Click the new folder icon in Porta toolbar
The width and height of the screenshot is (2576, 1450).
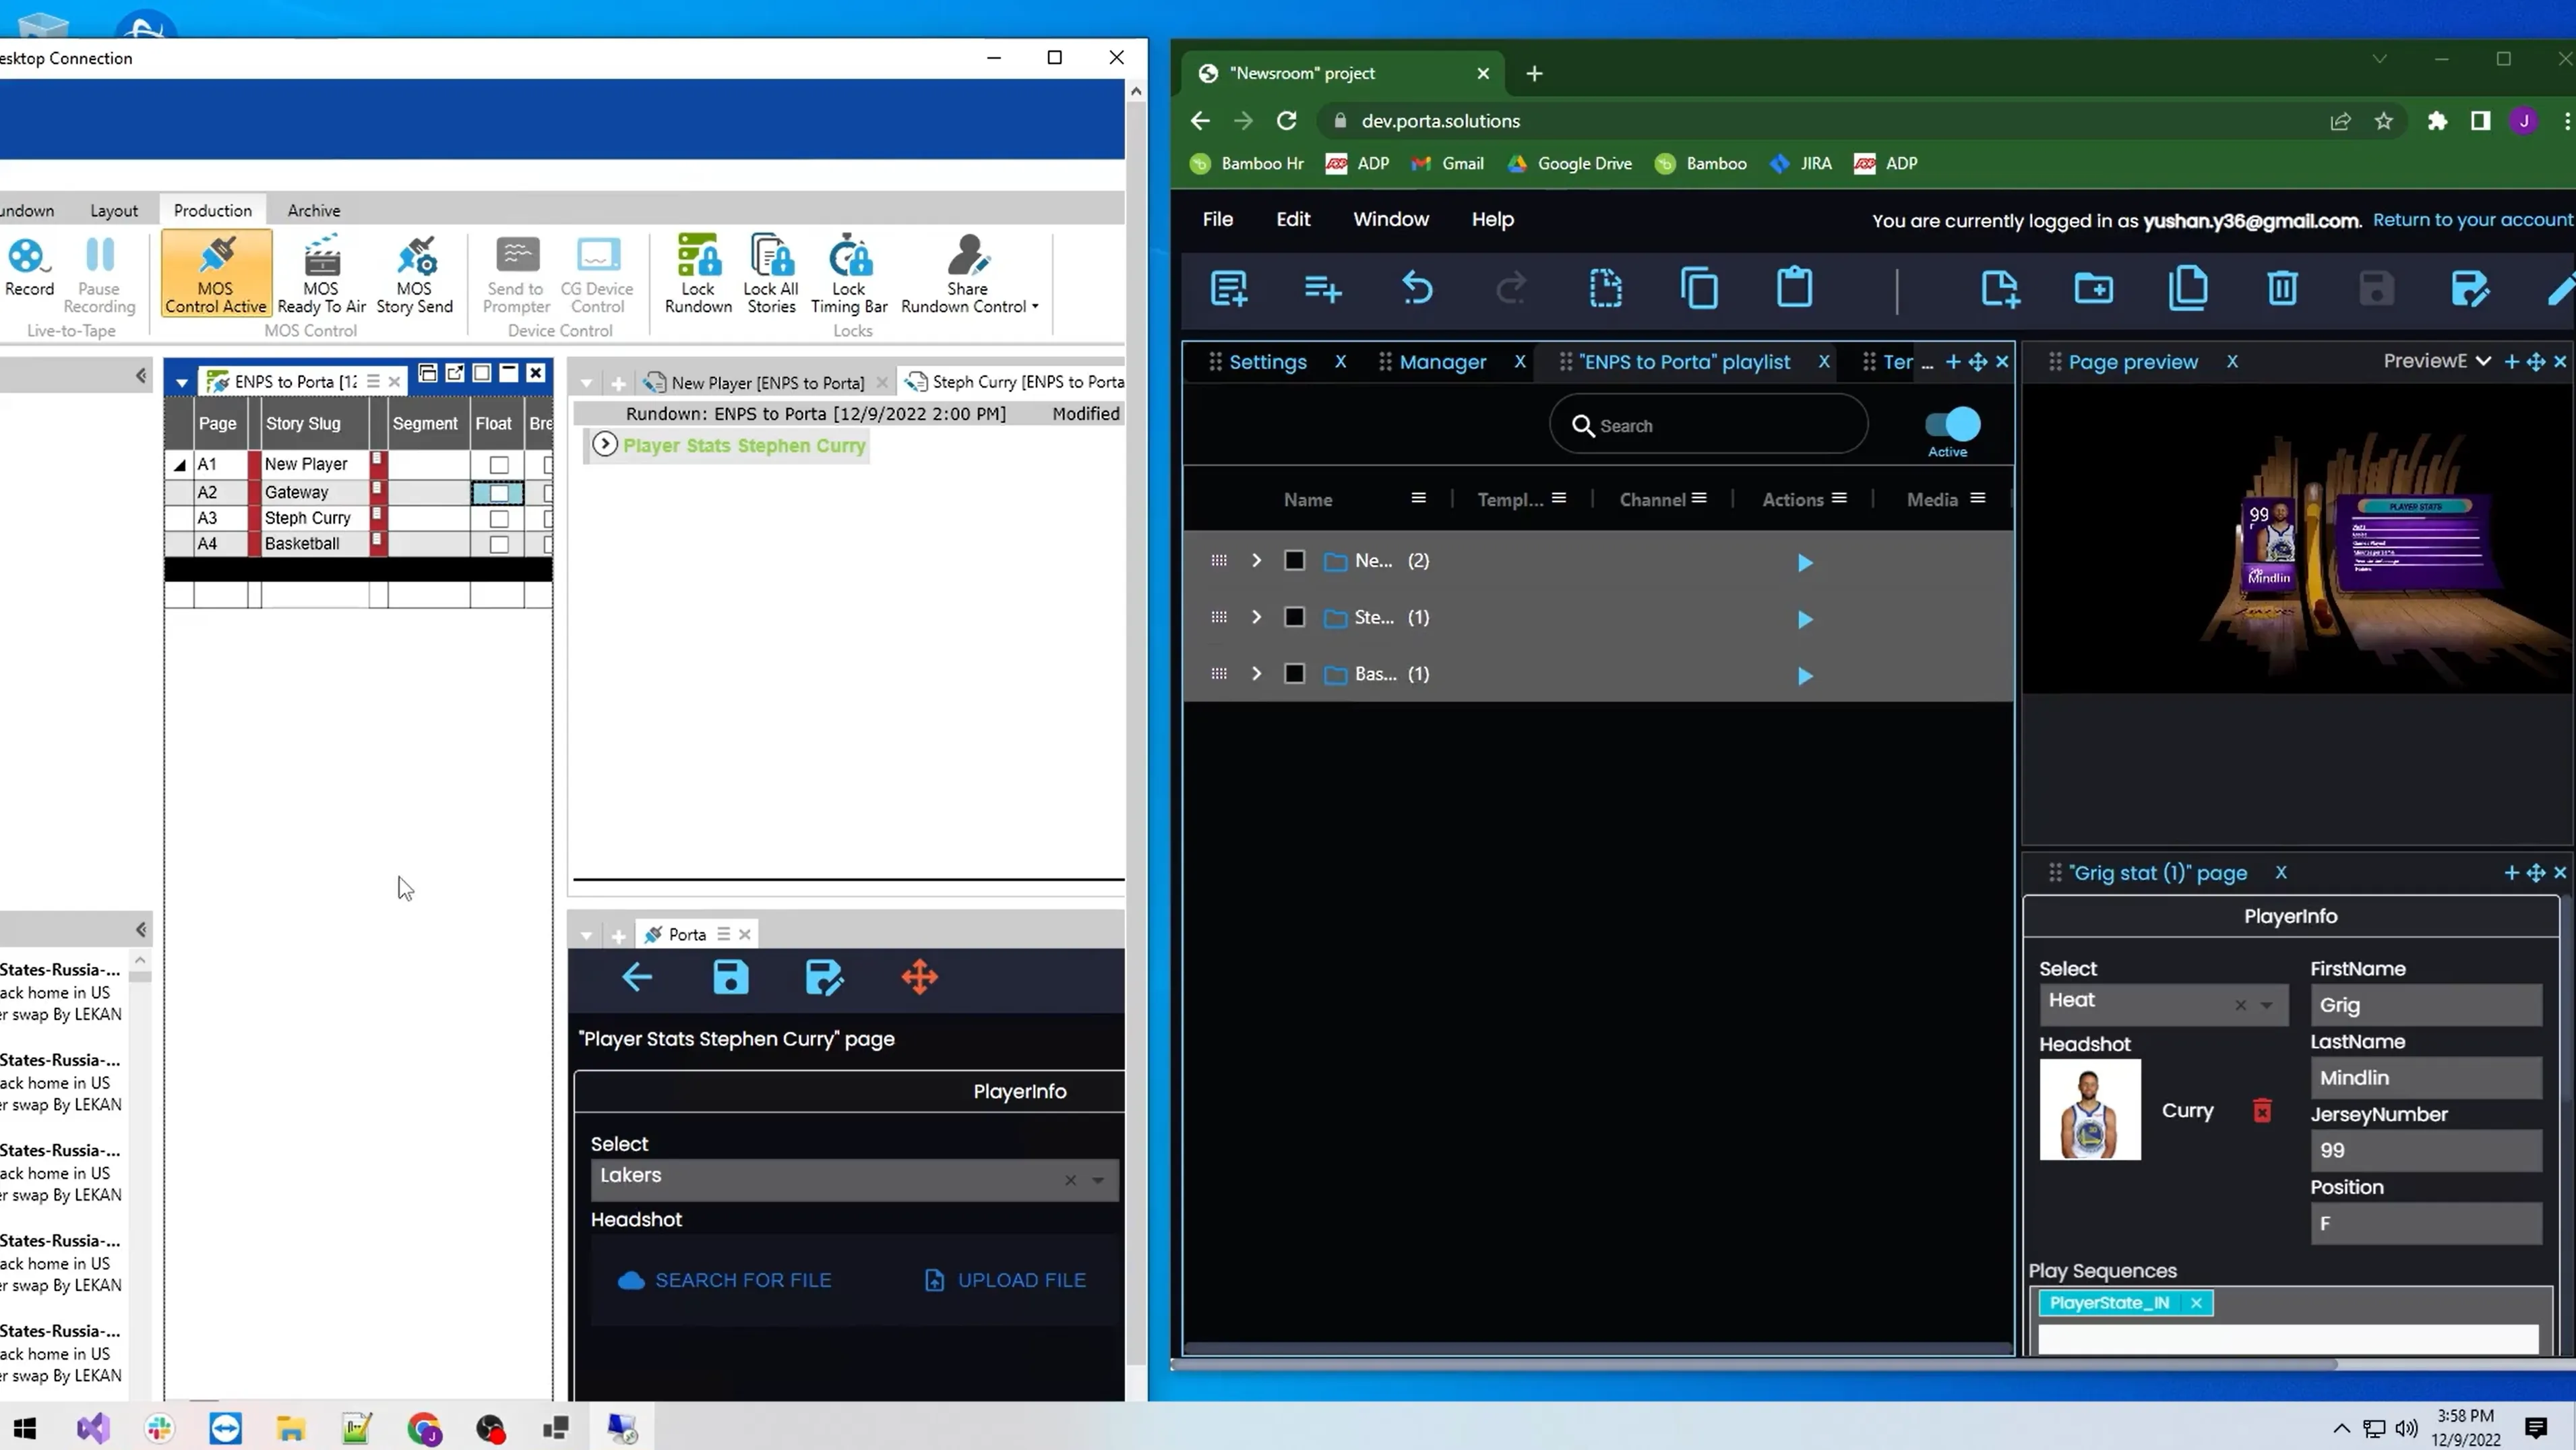[2095, 288]
